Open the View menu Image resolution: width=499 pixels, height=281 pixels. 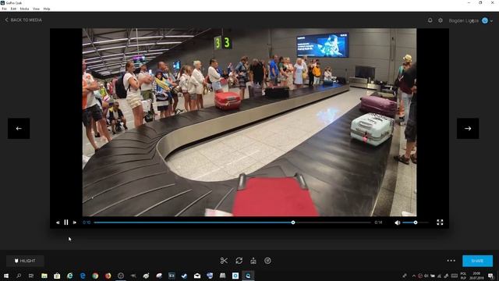[x=37, y=9]
